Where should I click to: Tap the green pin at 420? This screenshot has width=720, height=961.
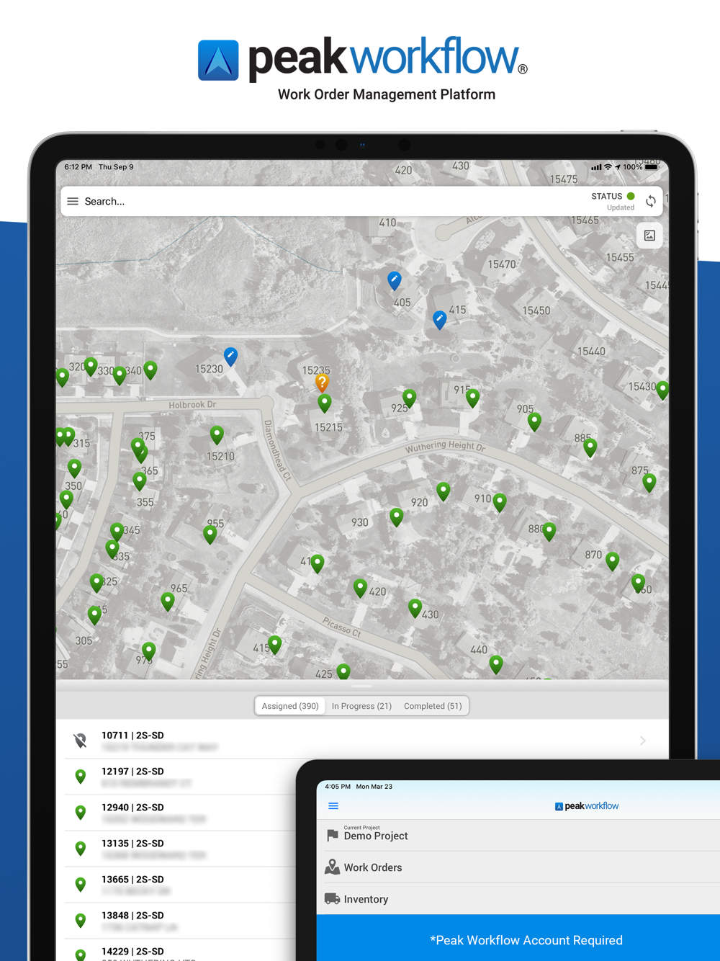[360, 588]
